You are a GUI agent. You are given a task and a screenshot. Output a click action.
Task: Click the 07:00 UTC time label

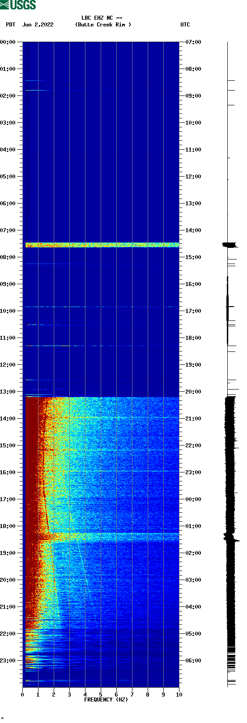tap(193, 42)
